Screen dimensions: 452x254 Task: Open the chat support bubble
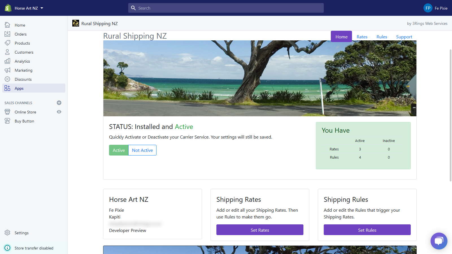(439, 241)
